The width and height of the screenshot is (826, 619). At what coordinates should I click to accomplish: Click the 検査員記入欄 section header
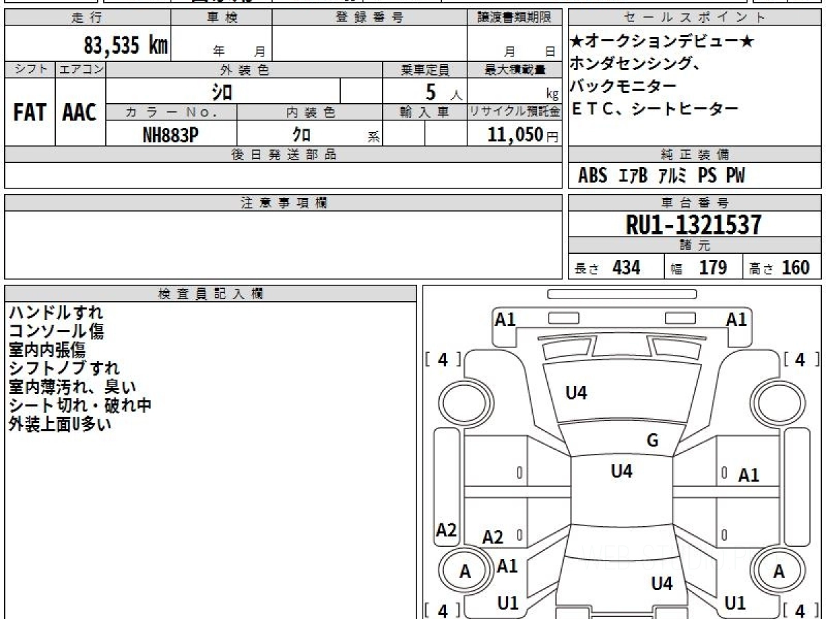210,294
